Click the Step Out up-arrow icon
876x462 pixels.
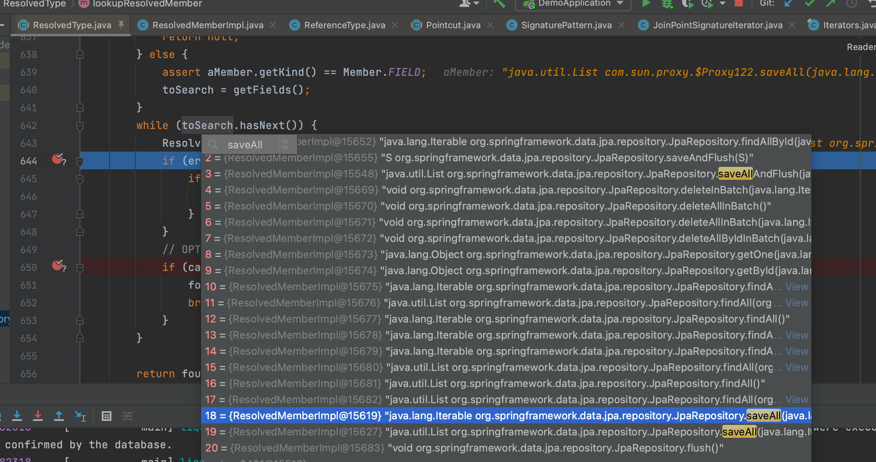59,416
